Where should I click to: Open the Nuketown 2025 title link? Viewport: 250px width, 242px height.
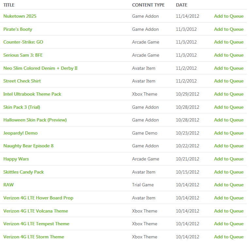[x=20, y=16]
